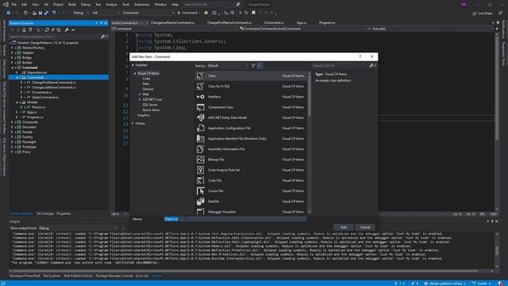
Task: Expand the Online templates node
Action: (x=133, y=124)
